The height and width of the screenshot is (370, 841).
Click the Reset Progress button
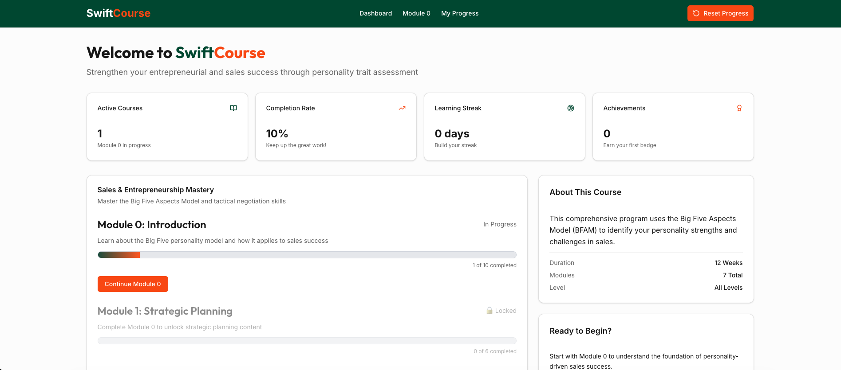click(720, 13)
